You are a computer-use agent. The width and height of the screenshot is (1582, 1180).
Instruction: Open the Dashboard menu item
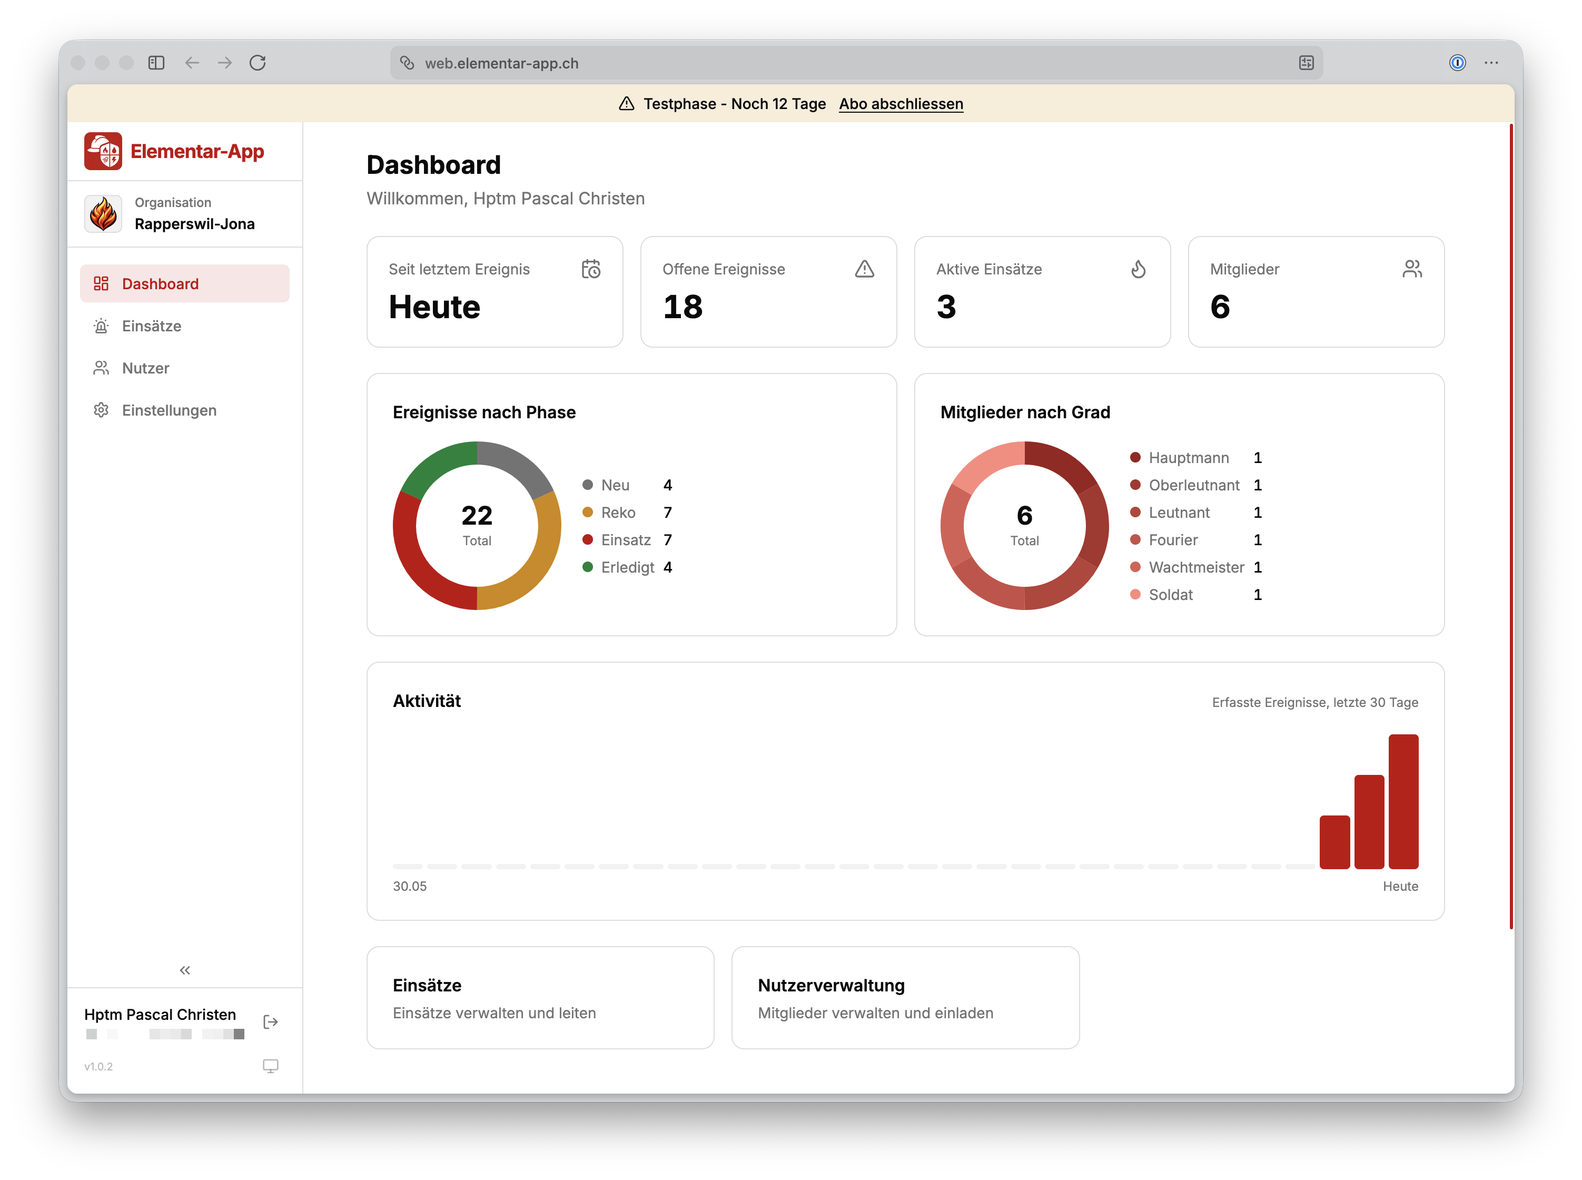point(185,283)
